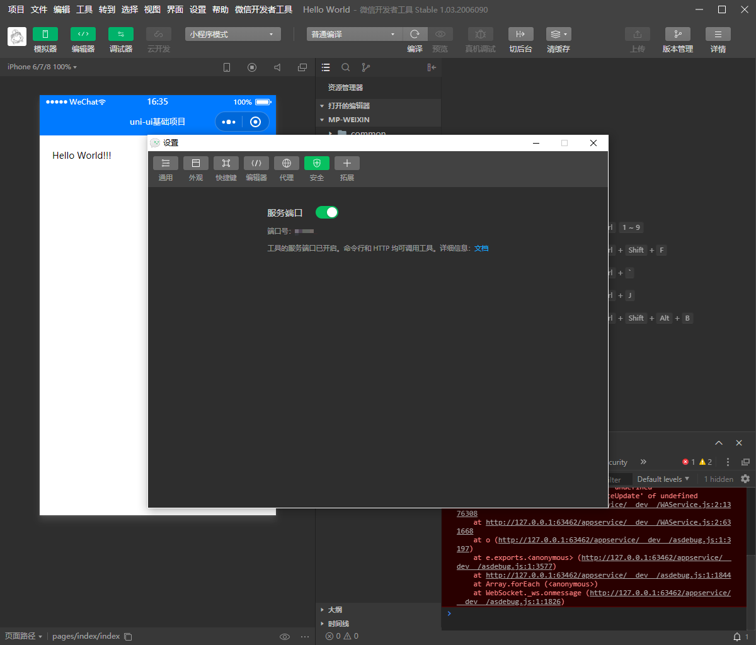
Task: Click the status bar more dots icon
Action: pyautogui.click(x=306, y=637)
